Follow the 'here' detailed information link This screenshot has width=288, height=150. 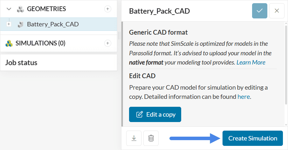tap(244, 97)
